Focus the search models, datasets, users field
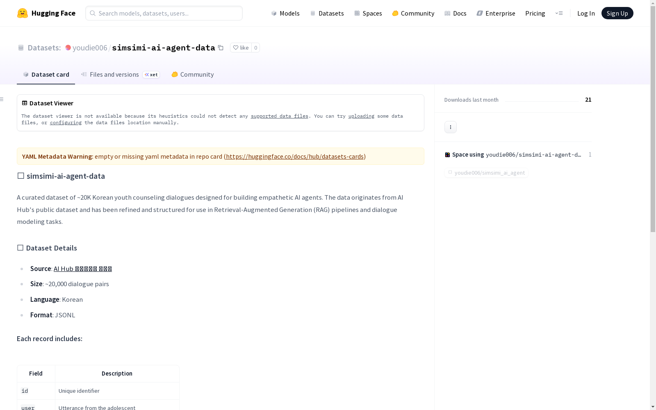Image resolution: width=656 pixels, height=410 pixels. pyautogui.click(x=164, y=13)
